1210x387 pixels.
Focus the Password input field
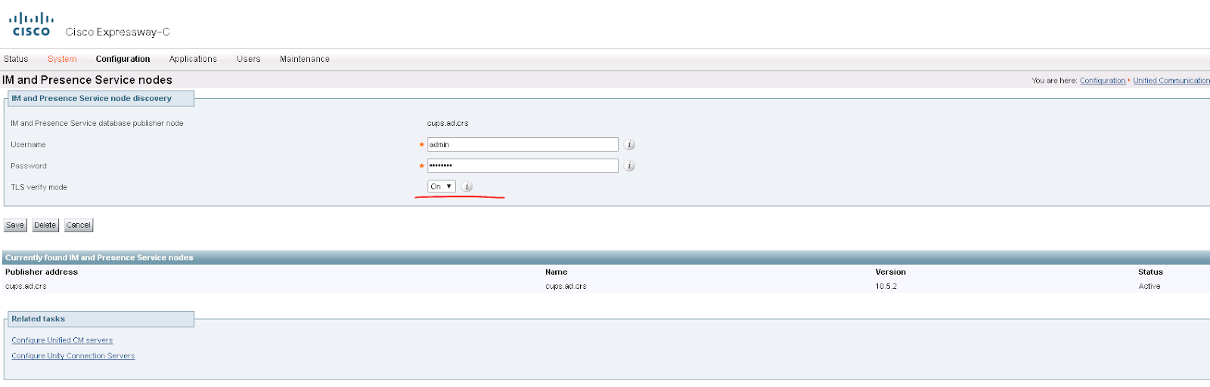pyautogui.click(x=523, y=166)
